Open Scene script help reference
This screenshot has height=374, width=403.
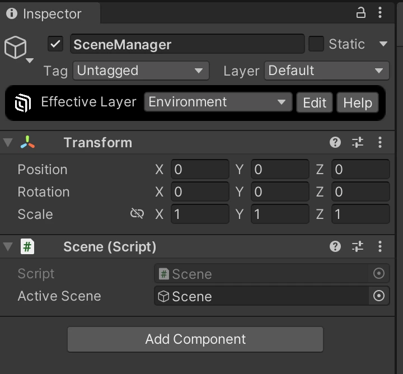point(335,246)
